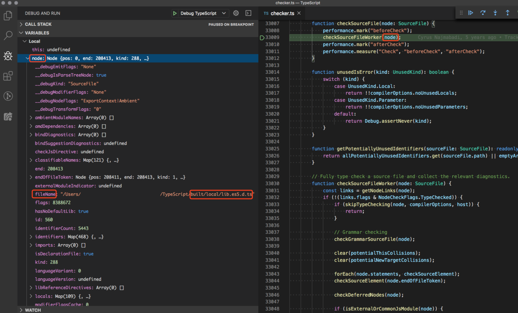Image resolution: width=518 pixels, height=313 pixels.
Task: Open the Extensions view icon
Action: tap(8, 76)
